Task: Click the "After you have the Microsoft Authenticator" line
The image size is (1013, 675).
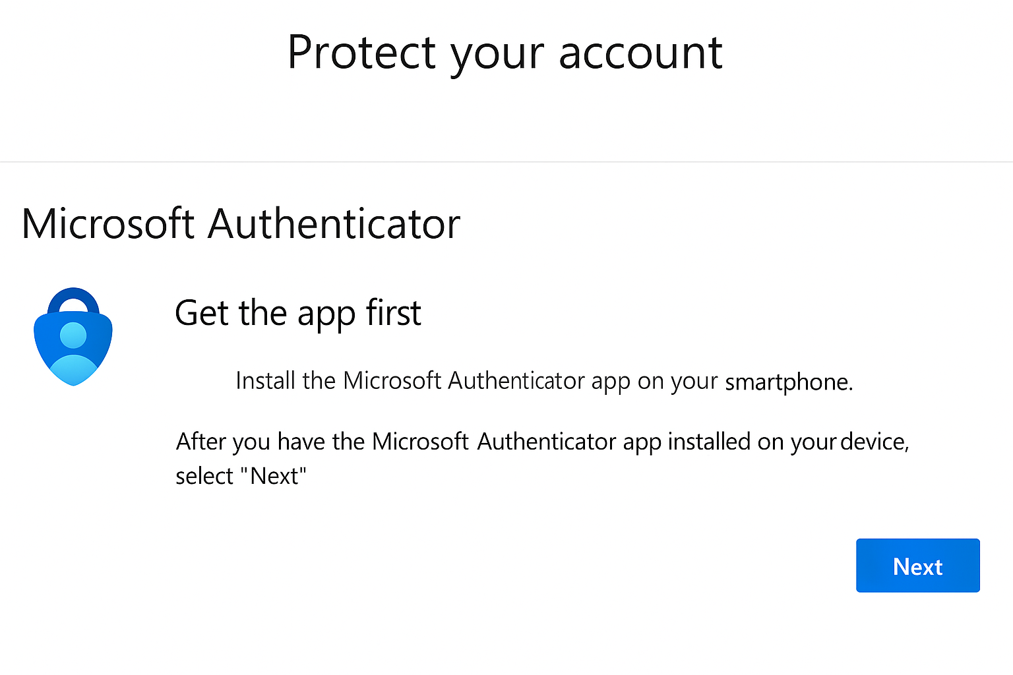Action: pos(542,442)
